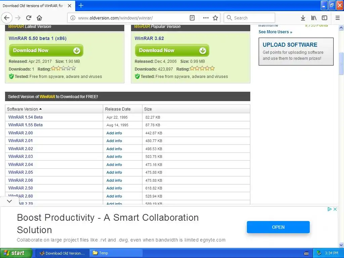Click See More Users link
This screenshot has width=344, height=258.
click(275, 32)
